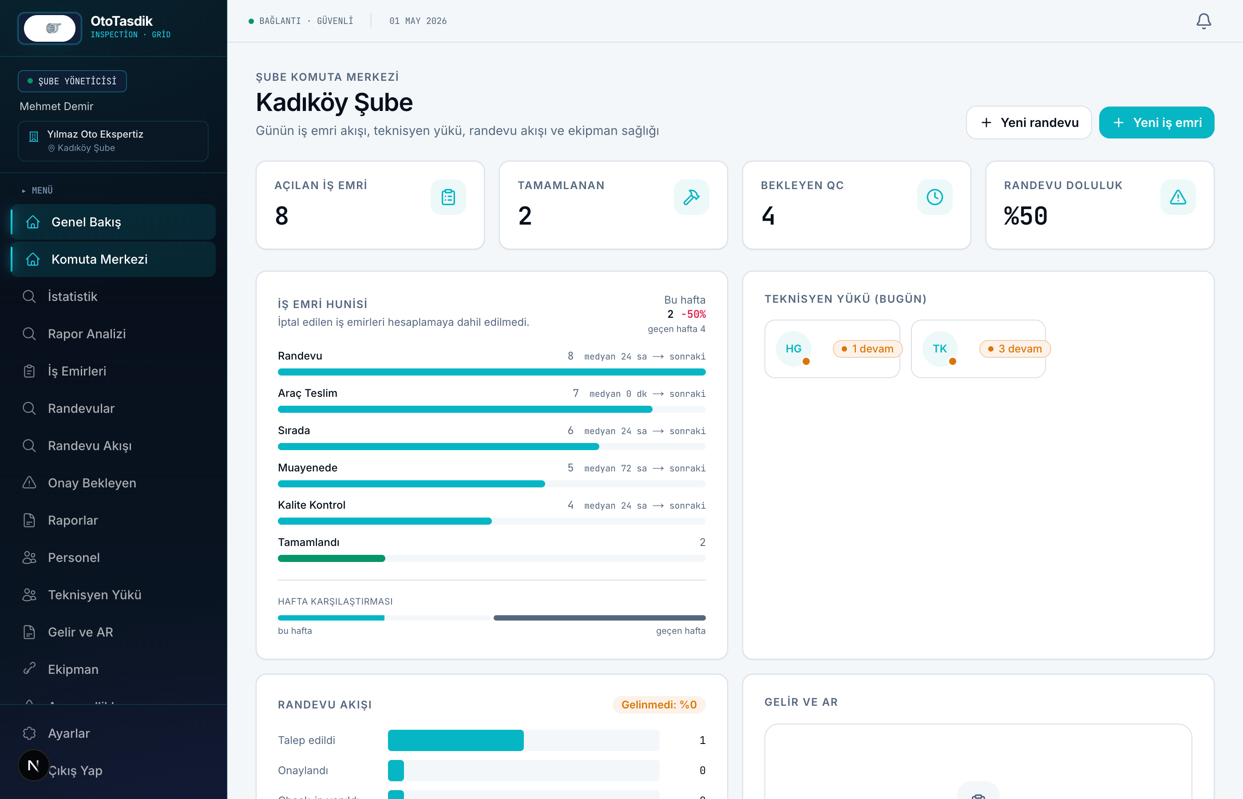Click the %50 Randevu Doluluk value
The width and height of the screenshot is (1243, 799).
1025,216
